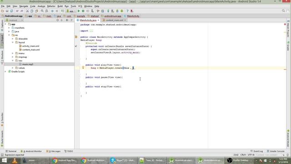Select music.mp3 in the raw folder
The height and width of the screenshot is (164, 291).
(x=26, y=64)
